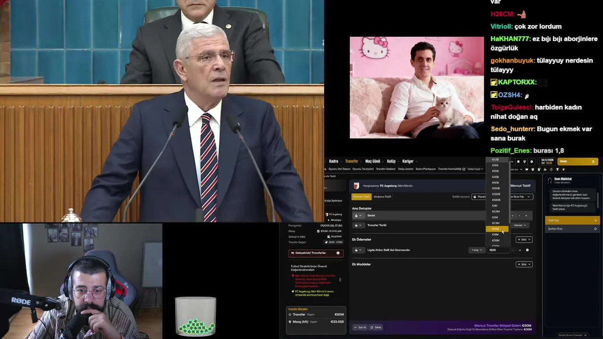Screen dimensions: 603x339
Task: Toggle the lock on Transfer Tarihi row
Action: [358, 225]
